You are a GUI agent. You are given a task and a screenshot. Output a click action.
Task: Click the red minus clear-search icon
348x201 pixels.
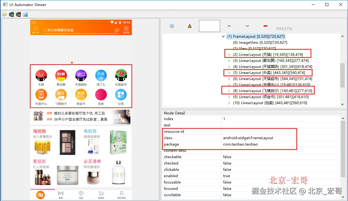click(265, 26)
